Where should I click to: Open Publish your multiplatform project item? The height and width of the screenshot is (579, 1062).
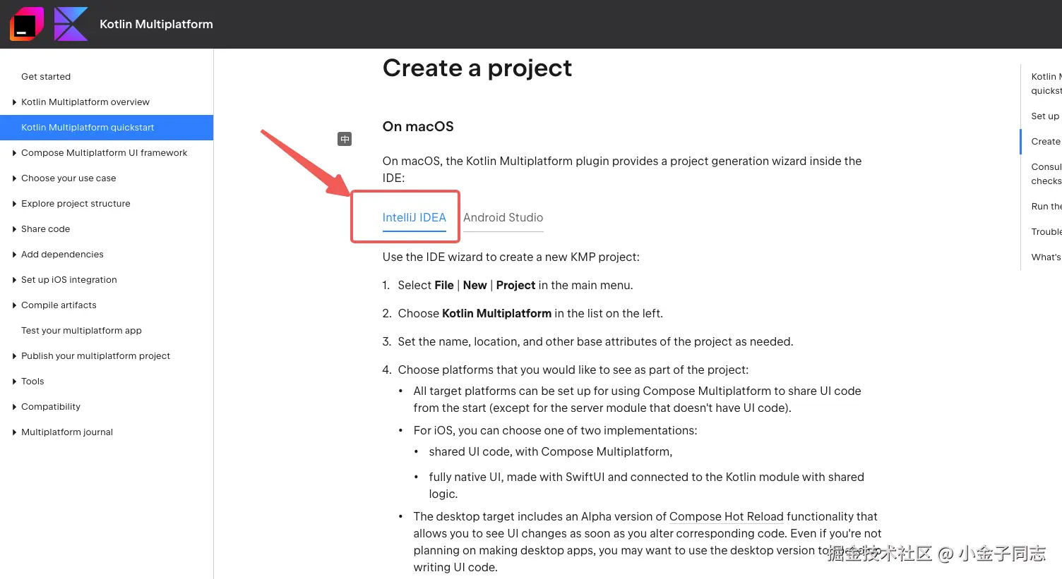pyautogui.click(x=95, y=356)
